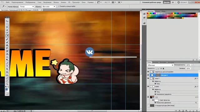This screenshot has height=112, width=200.
Task: Collapse smart filters of ! (1) layer
Action: coord(197,97)
